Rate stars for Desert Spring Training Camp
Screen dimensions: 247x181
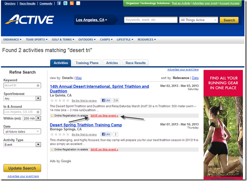pyautogui.click(x=60, y=135)
